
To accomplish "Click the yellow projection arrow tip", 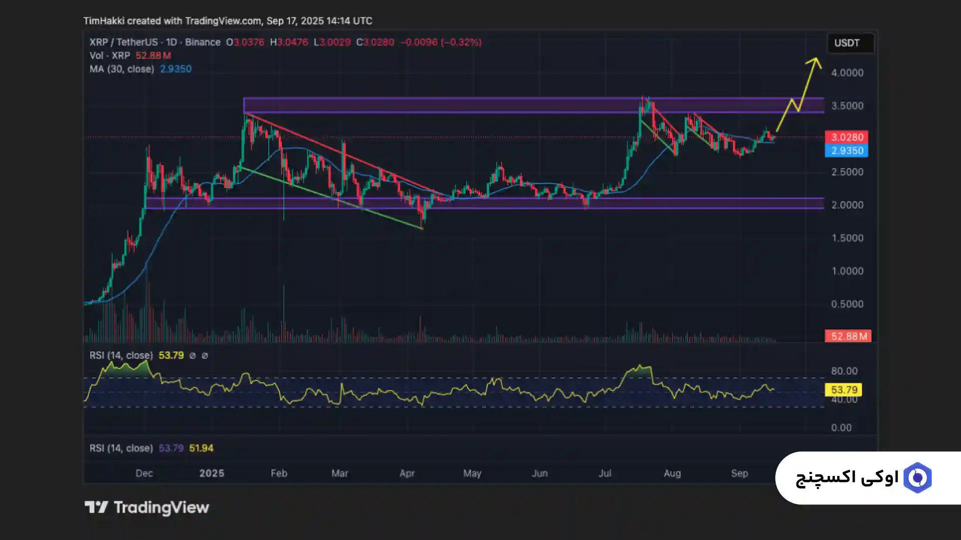I will coord(815,60).
